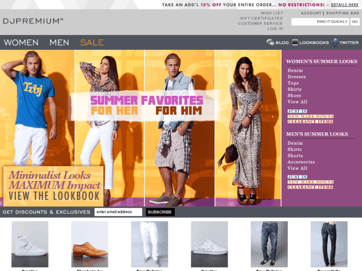Open the white jeans product thumbnail
Image resolution: width=362 pixels, height=271 pixels.
[x=149, y=244]
